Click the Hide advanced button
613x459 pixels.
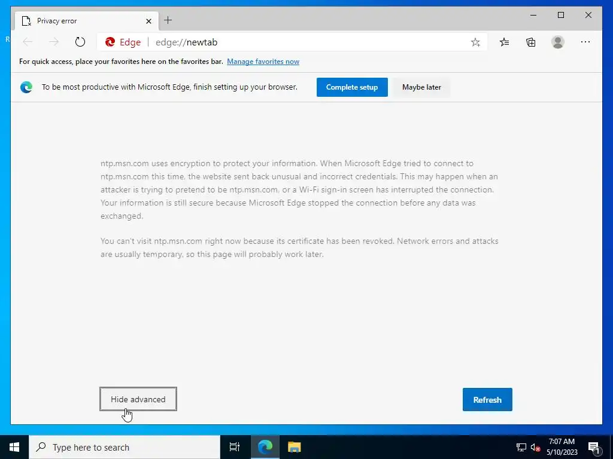pyautogui.click(x=138, y=399)
